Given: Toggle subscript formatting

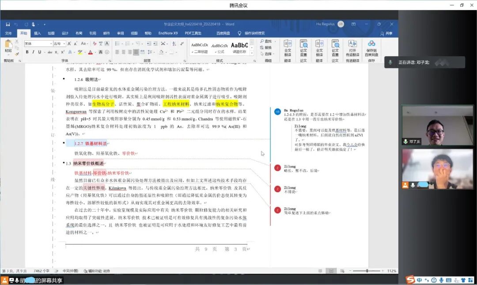Looking at the screenshot, I should 56,52.
